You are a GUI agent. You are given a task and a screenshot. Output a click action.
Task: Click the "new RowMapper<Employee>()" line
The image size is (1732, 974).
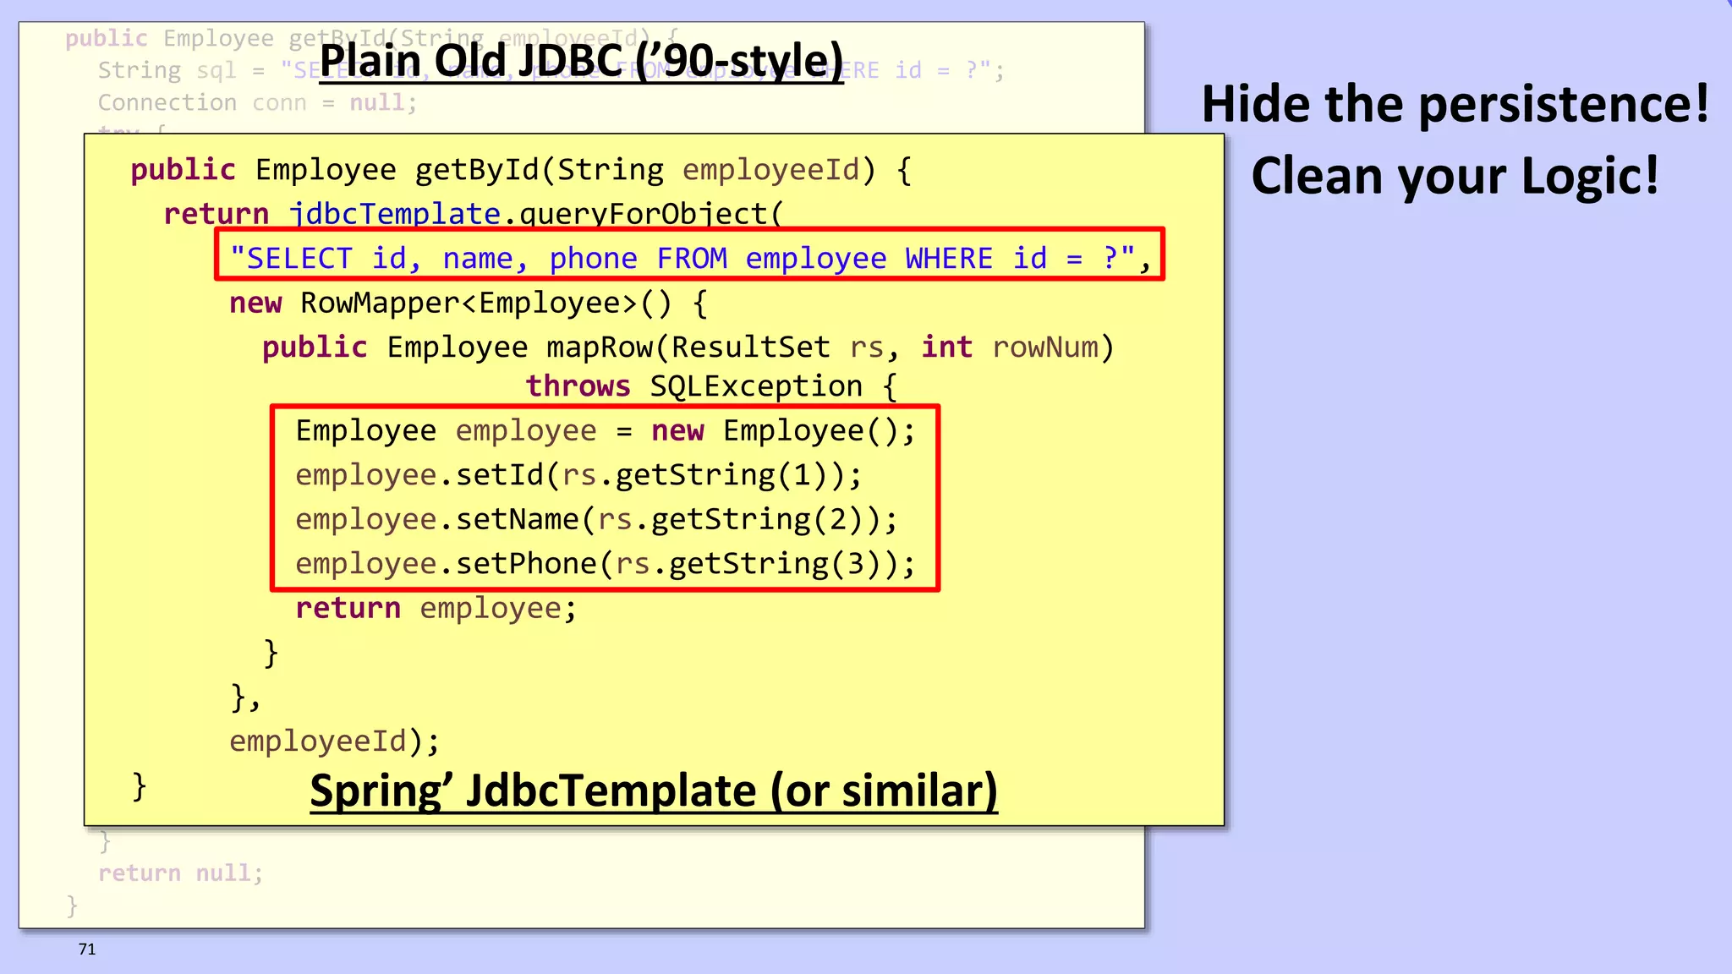(468, 303)
